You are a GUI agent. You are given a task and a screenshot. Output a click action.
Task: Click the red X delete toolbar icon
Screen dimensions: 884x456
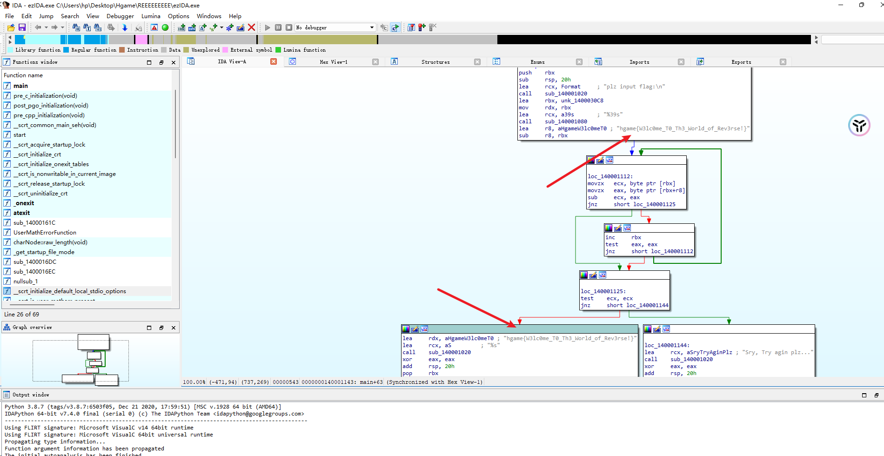click(251, 27)
